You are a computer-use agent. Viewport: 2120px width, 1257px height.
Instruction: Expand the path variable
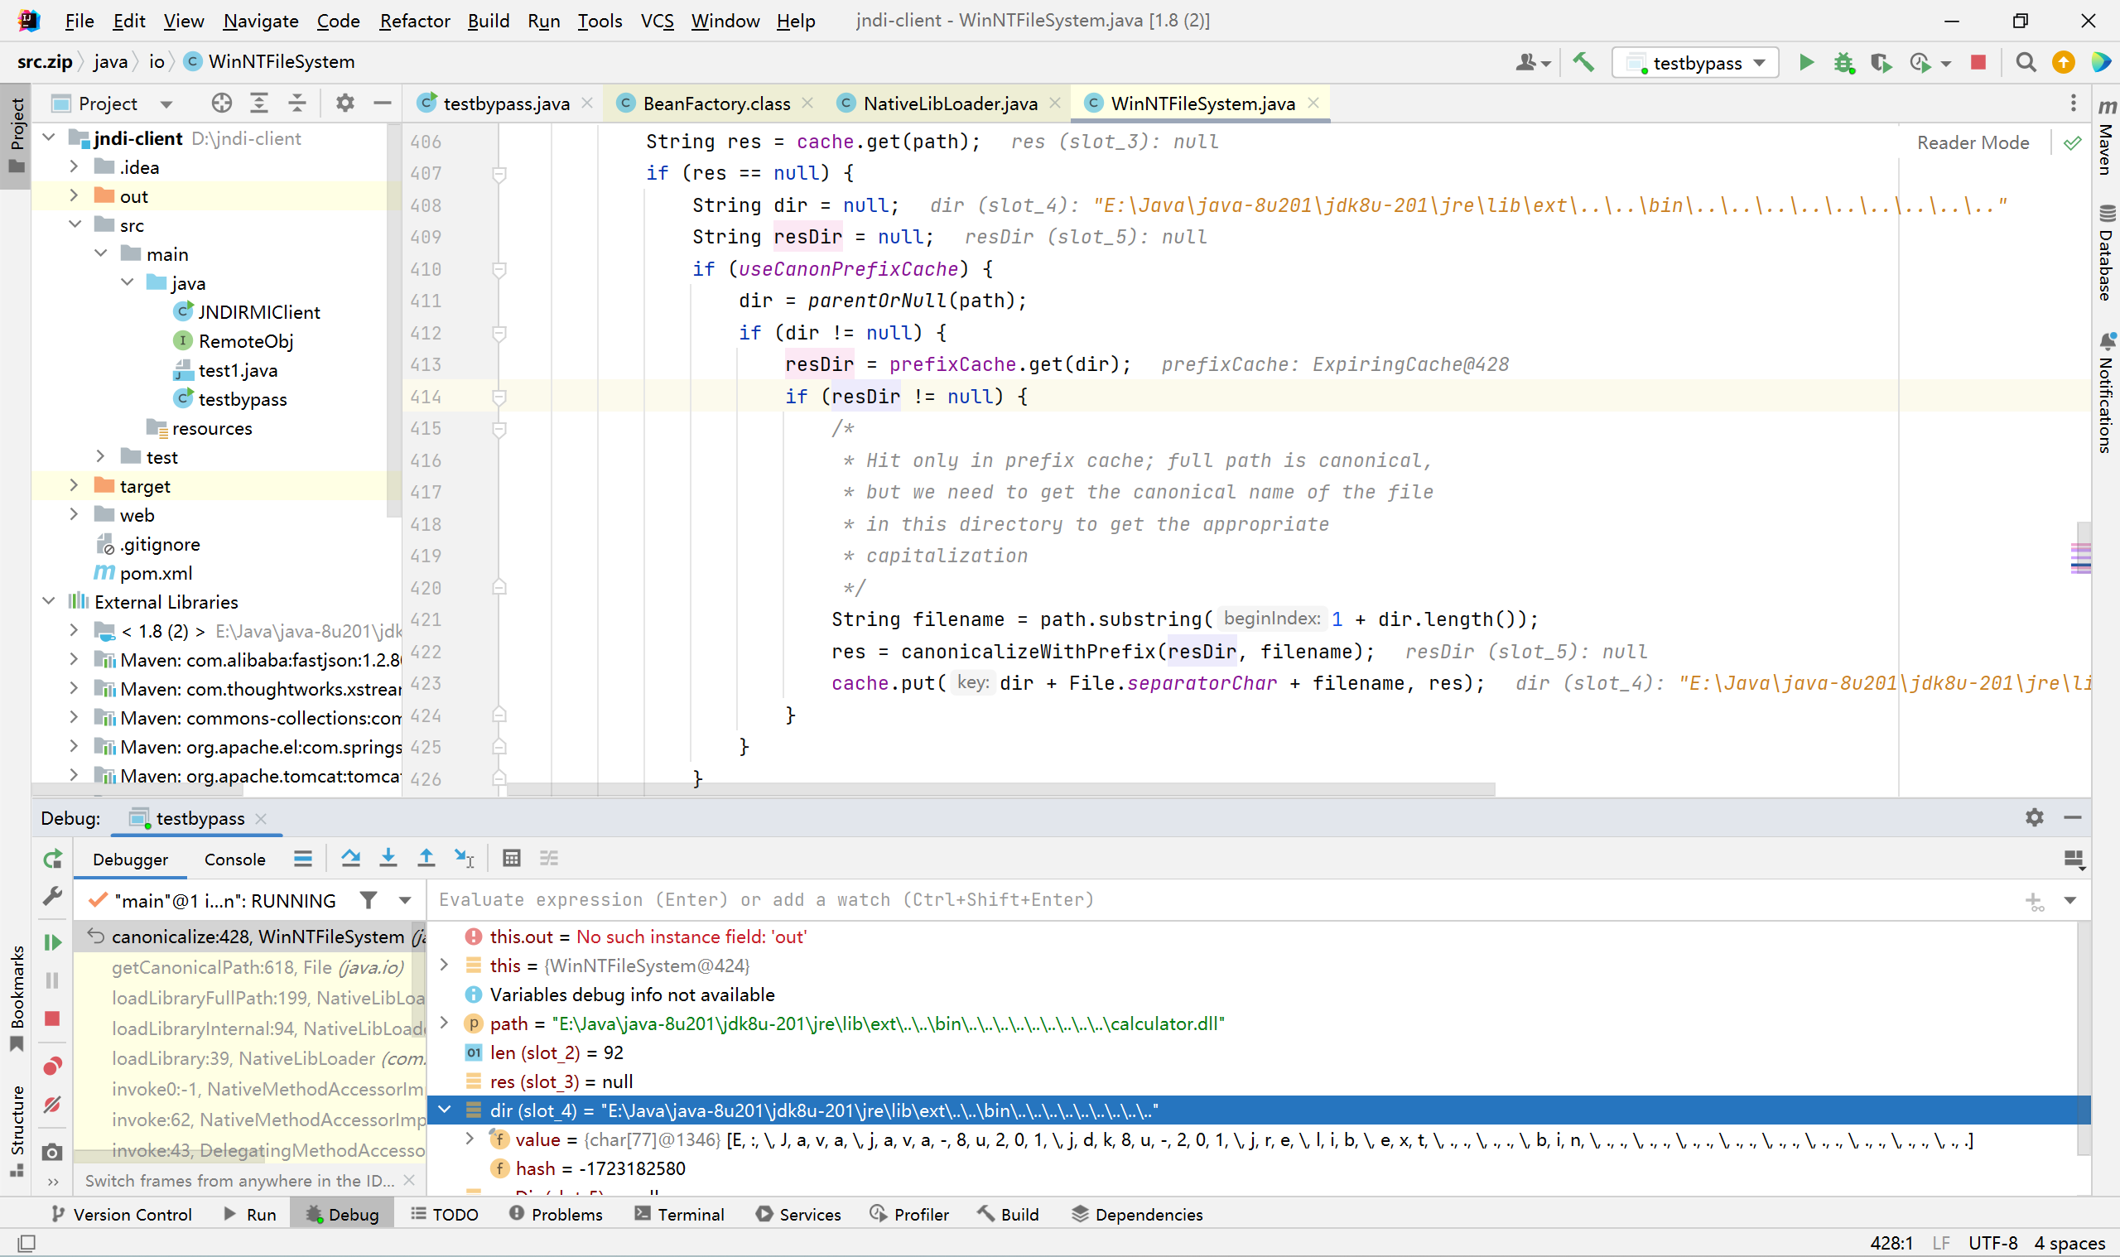445,1023
